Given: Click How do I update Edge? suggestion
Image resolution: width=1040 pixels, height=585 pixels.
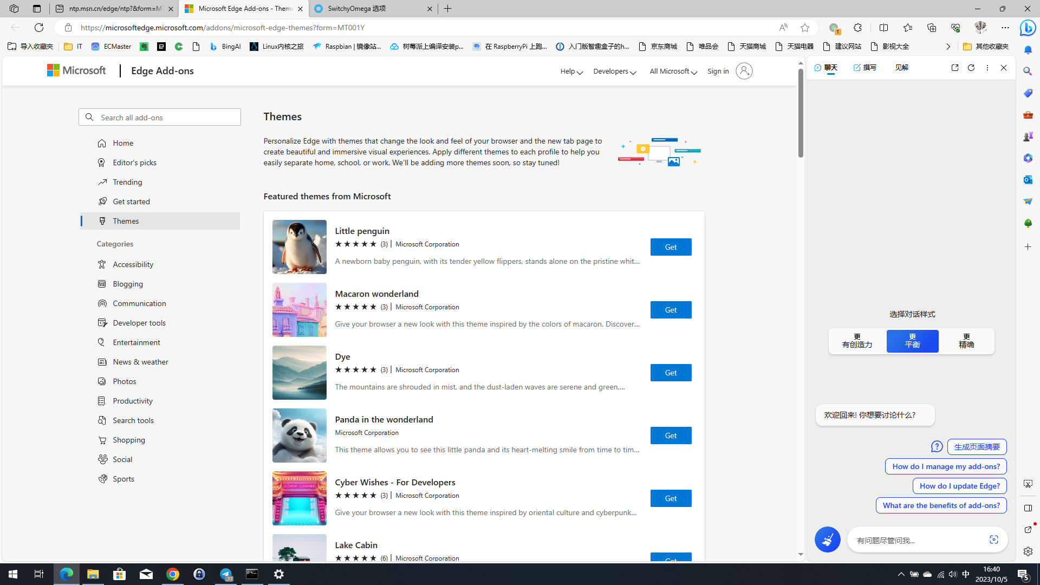Looking at the screenshot, I should (959, 486).
